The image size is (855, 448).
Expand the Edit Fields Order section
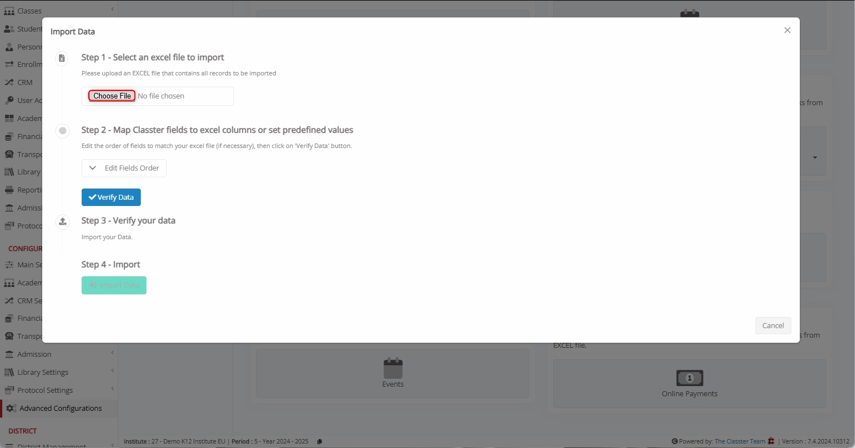pyautogui.click(x=124, y=168)
